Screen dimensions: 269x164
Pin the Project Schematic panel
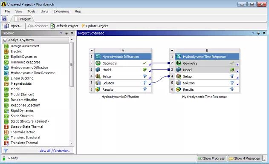[258, 33]
